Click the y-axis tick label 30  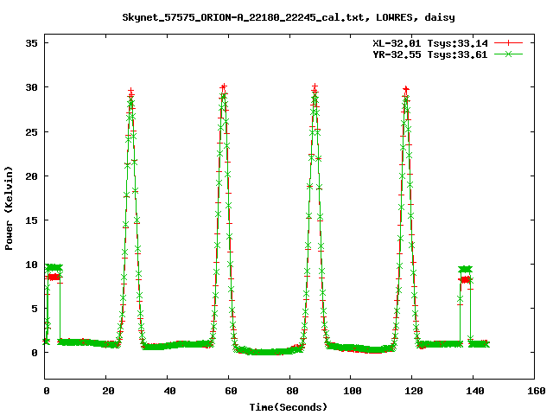click(x=31, y=87)
